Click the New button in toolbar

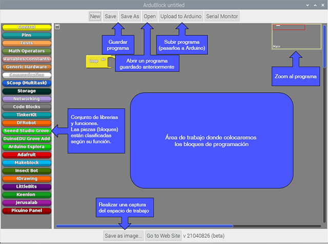pos(95,16)
